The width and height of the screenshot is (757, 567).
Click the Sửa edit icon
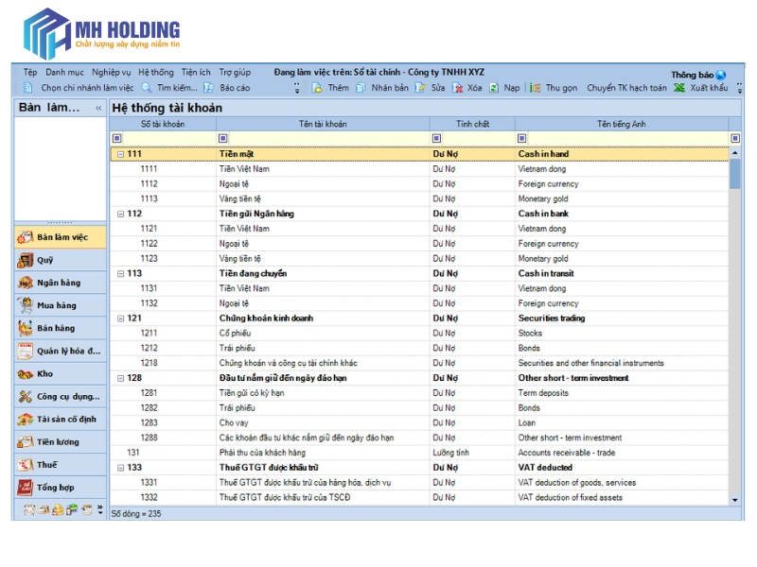[x=420, y=88]
